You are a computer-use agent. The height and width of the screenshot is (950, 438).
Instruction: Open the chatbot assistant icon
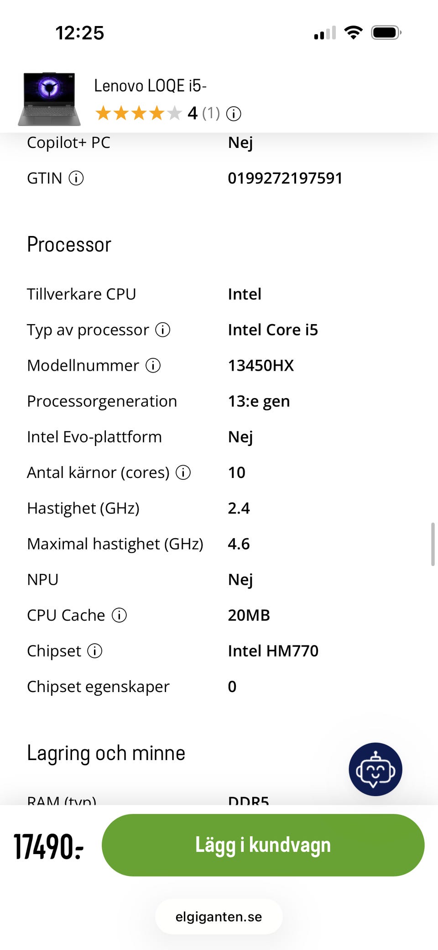point(375,769)
